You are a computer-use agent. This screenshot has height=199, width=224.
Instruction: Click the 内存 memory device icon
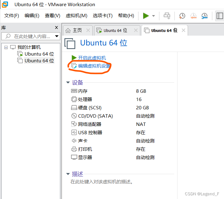(x=74, y=91)
